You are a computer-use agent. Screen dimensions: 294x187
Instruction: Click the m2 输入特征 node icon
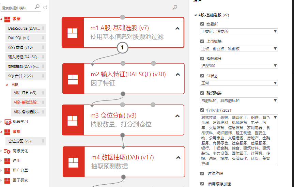(x=73, y=79)
